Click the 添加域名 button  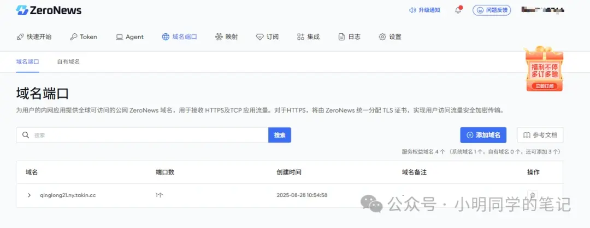coord(483,135)
